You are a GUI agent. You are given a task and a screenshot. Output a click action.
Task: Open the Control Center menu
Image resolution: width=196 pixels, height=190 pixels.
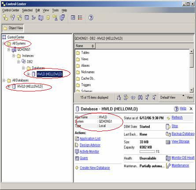point(11,10)
